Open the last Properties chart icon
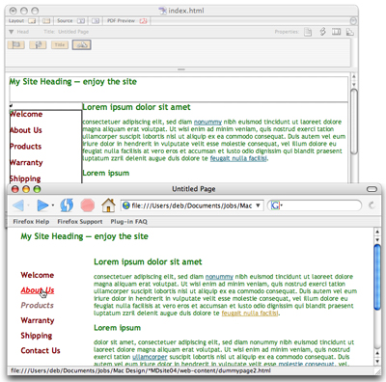The width and height of the screenshot is (386, 382). tap(349, 32)
